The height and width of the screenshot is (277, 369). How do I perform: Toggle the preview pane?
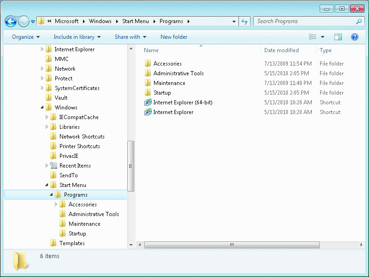point(338,37)
